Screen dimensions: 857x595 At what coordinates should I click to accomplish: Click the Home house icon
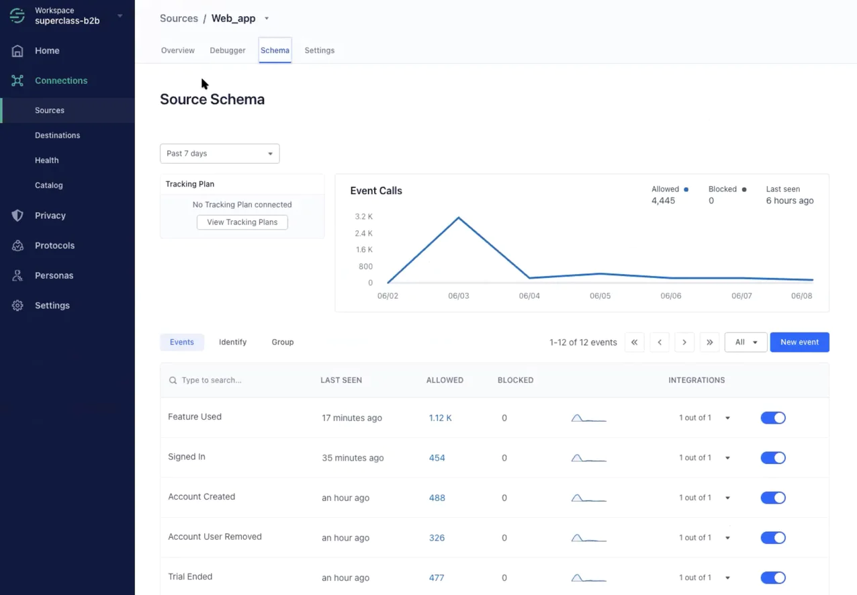click(x=17, y=51)
